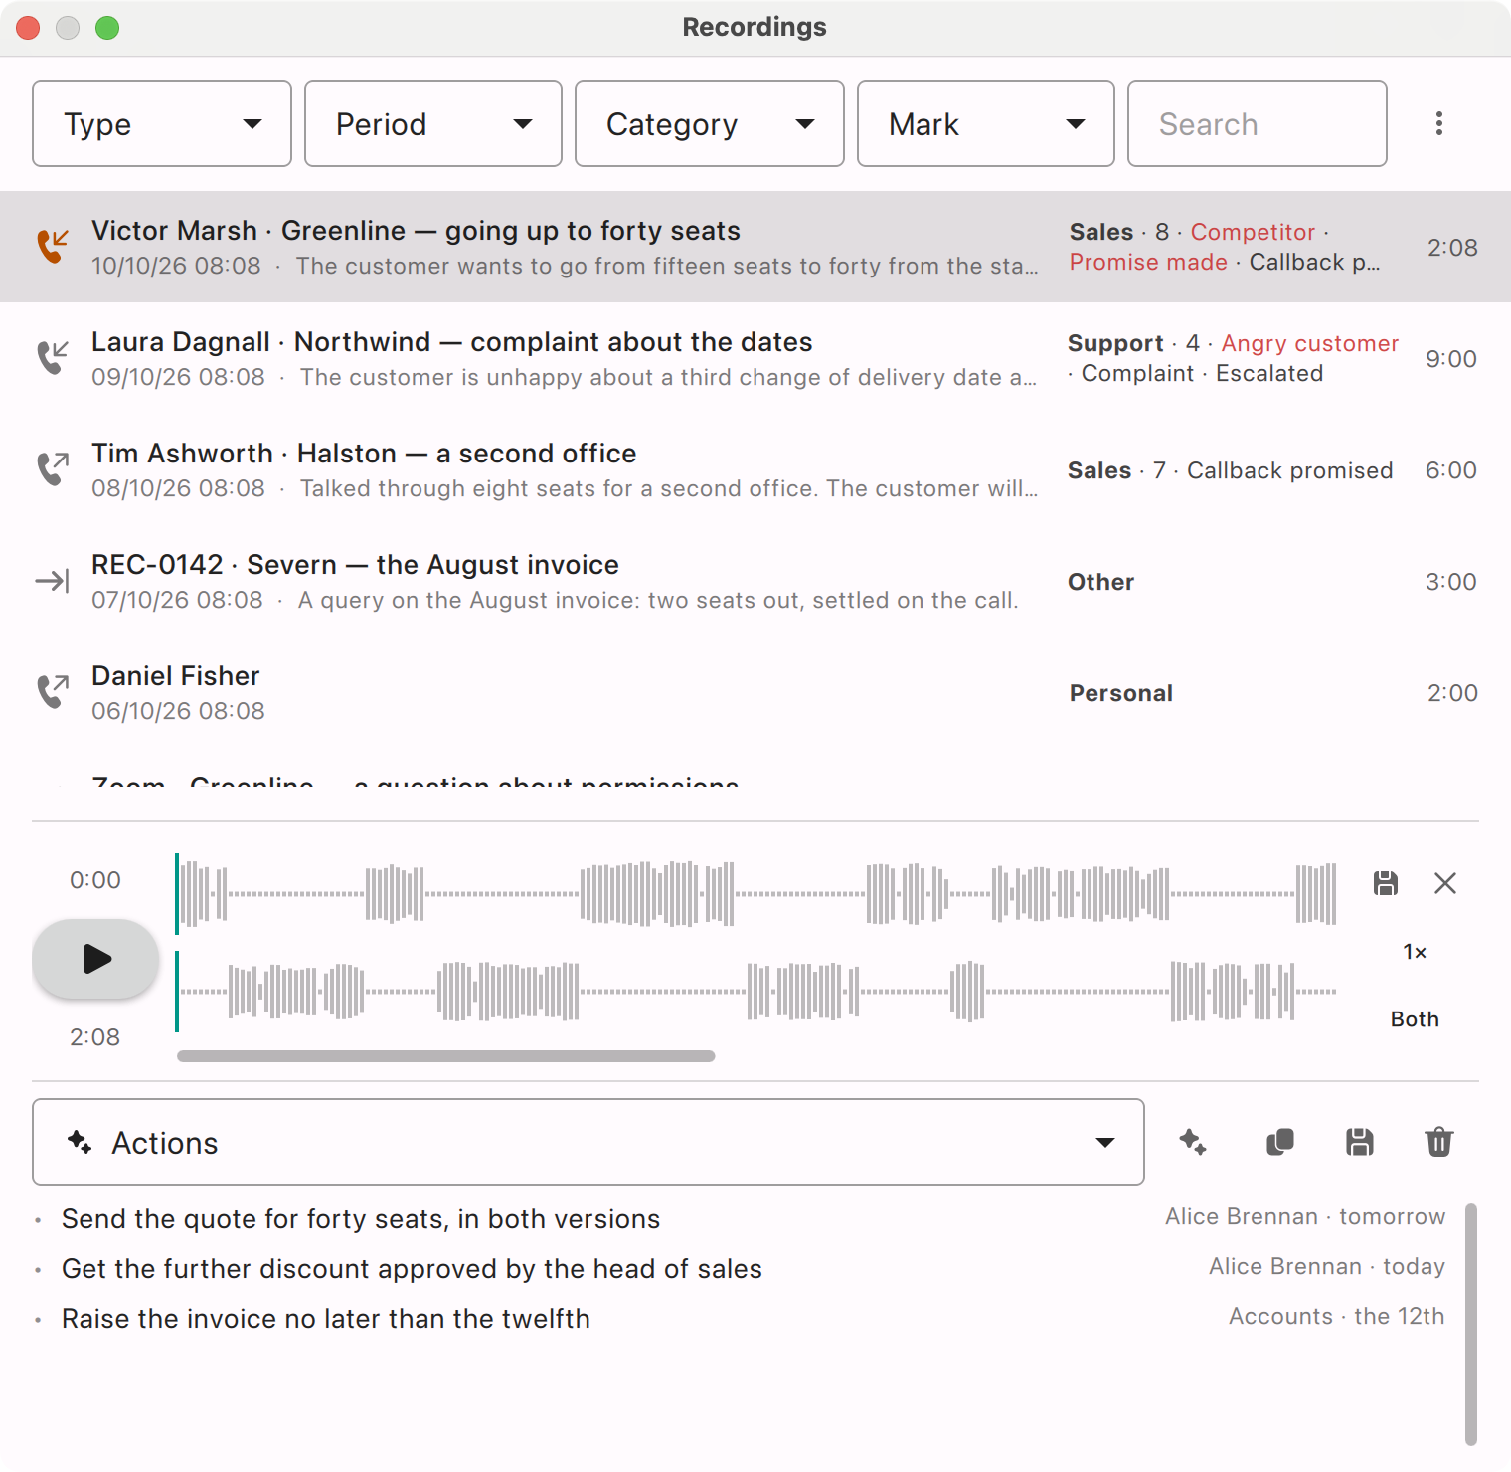Expand the Actions dropdown
The image size is (1511, 1472).
(x=588, y=1142)
